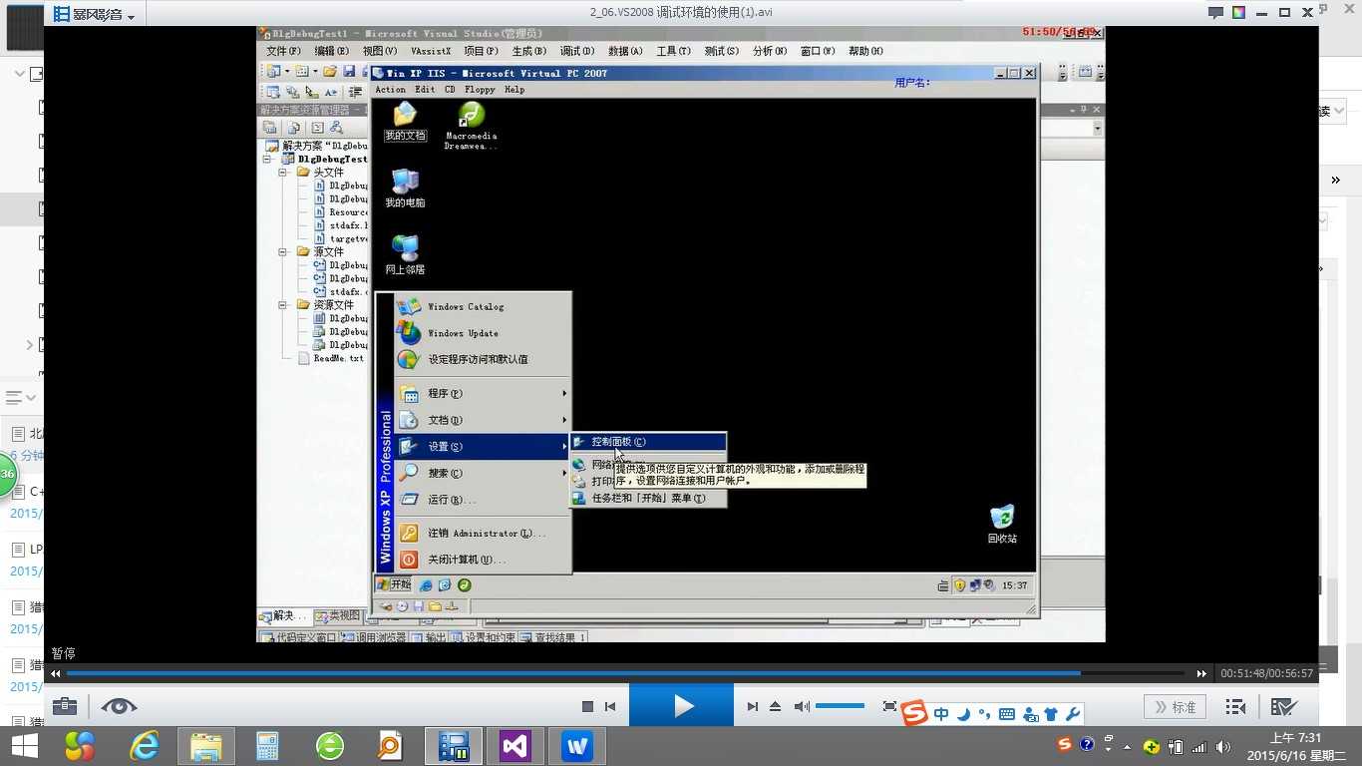Viewport: 1362px width, 766px height.
Task: Click the fast-rewind arrows on the timeline
Action: (x=56, y=673)
